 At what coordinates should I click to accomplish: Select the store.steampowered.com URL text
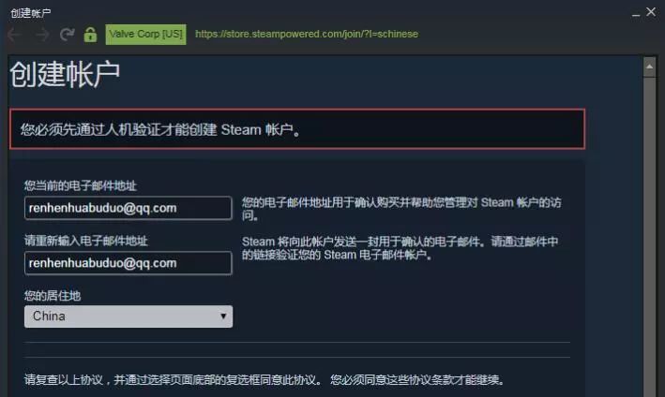[x=307, y=34]
